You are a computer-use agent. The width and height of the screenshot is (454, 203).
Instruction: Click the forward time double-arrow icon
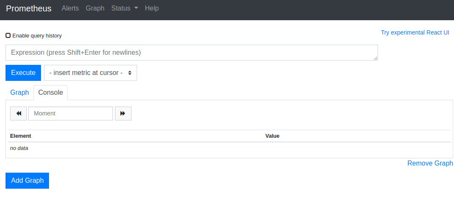point(123,113)
